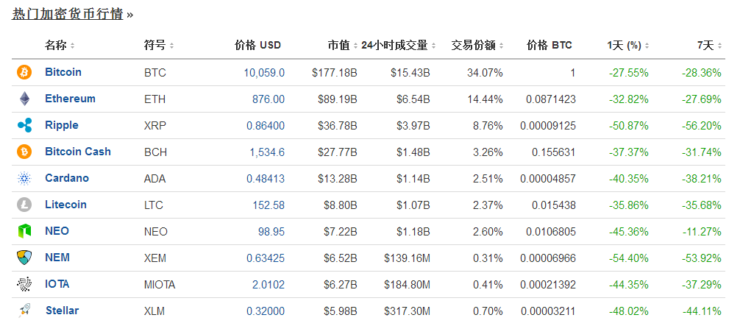Click the IOTA logo icon
729x326 pixels.
click(24, 284)
